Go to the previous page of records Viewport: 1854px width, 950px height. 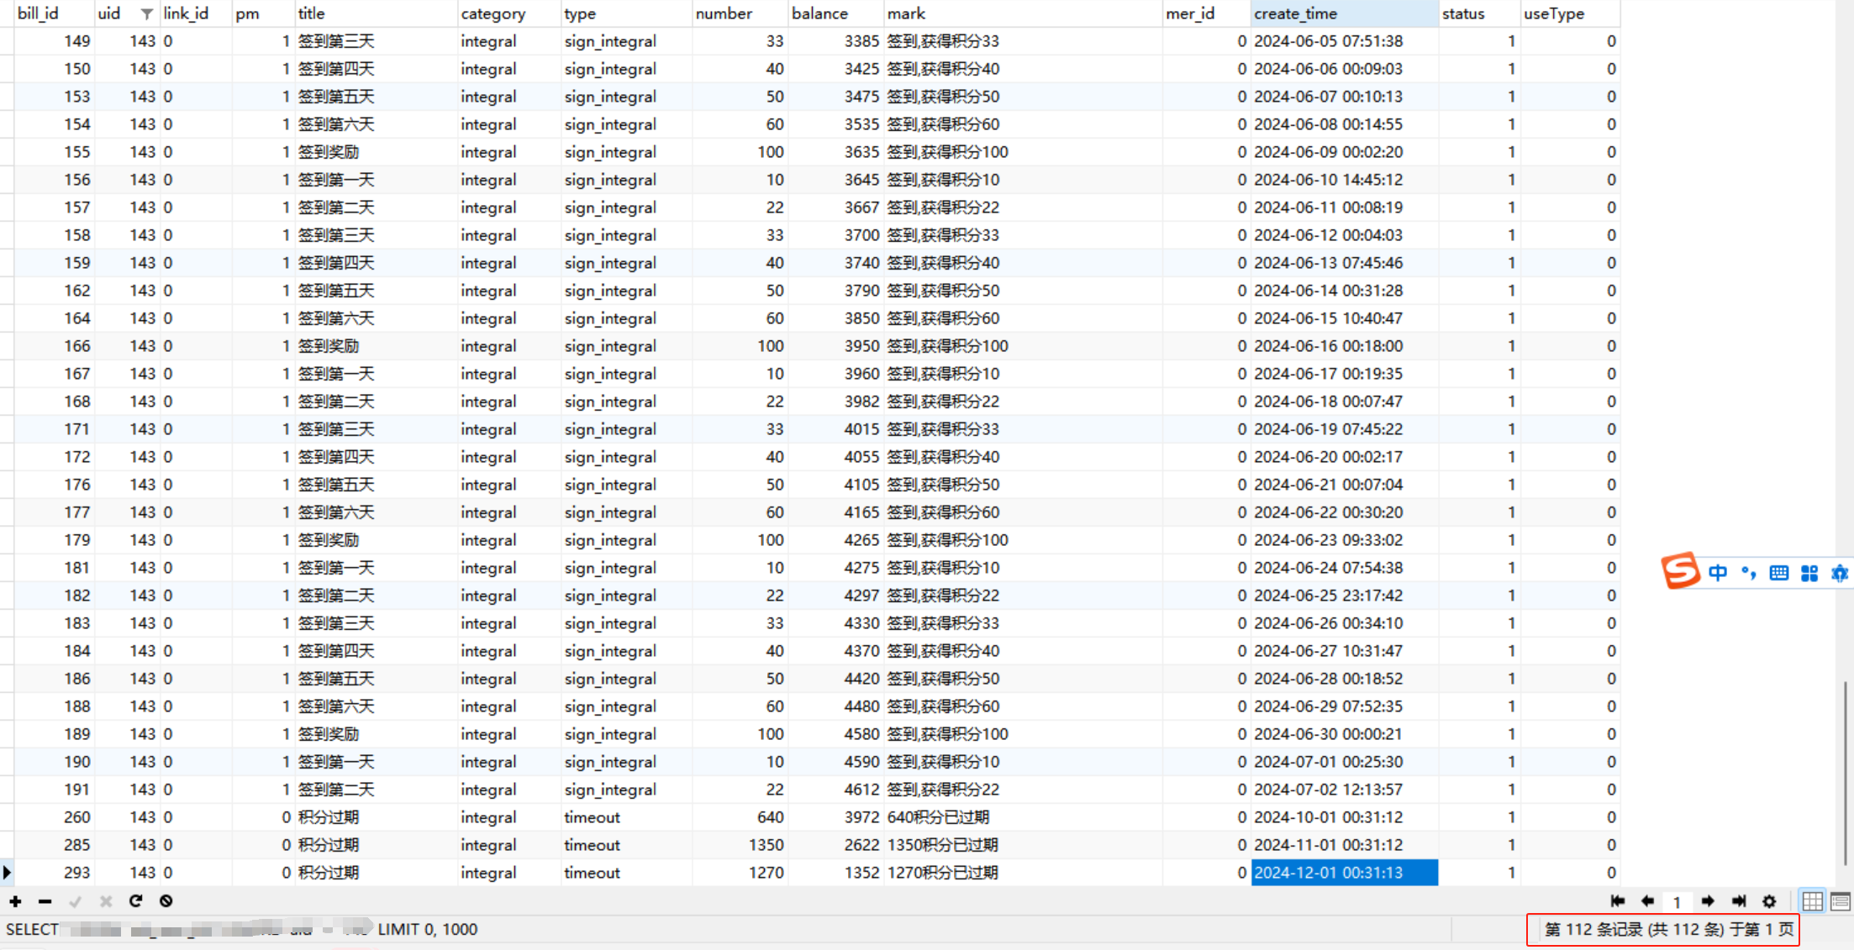point(1648,901)
